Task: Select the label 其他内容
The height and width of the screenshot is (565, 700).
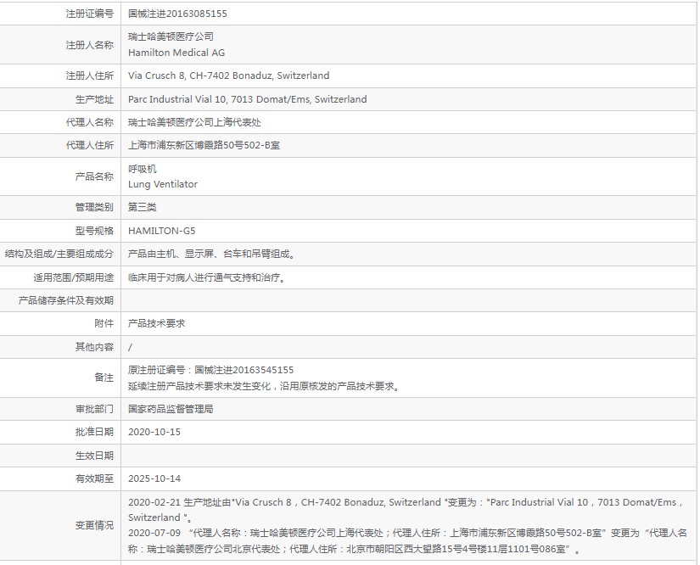Action: tap(95, 347)
